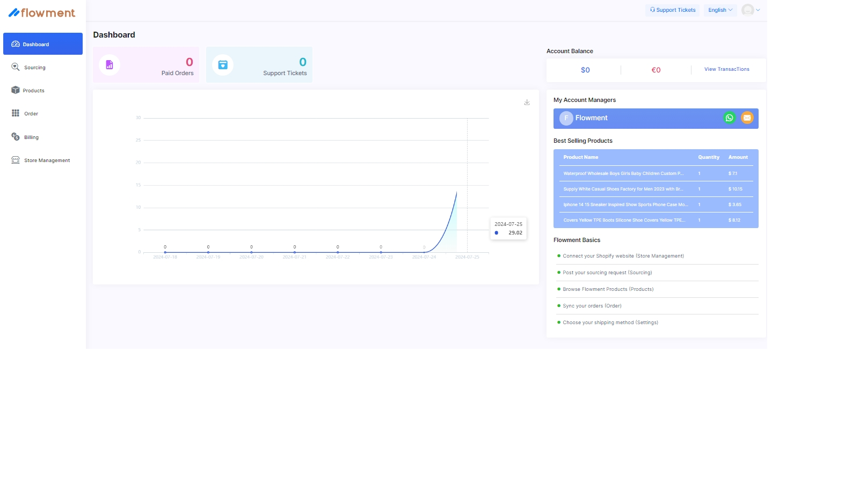Open the Order page
The width and height of the screenshot is (859, 483).
[43, 114]
